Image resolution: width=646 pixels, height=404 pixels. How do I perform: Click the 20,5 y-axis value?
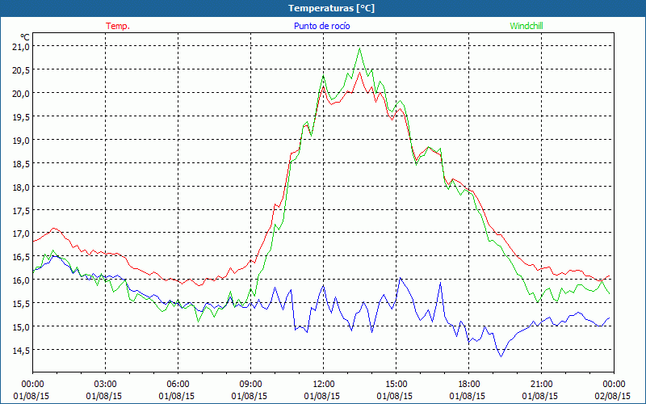point(21,70)
